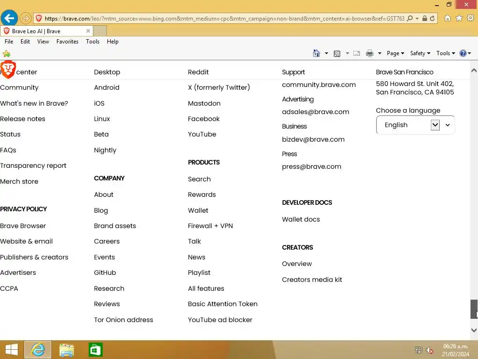Click the Nightly download link
478x359 pixels.
pos(105,150)
